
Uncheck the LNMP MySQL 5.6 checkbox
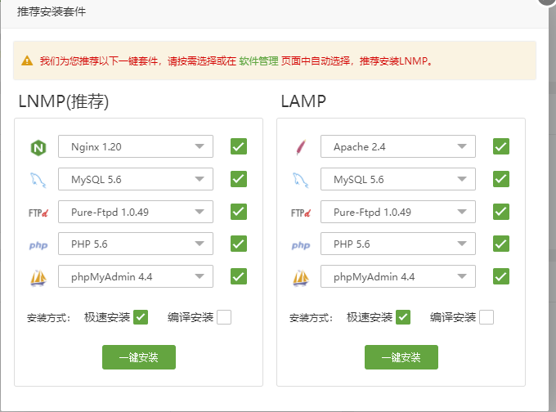[239, 179]
